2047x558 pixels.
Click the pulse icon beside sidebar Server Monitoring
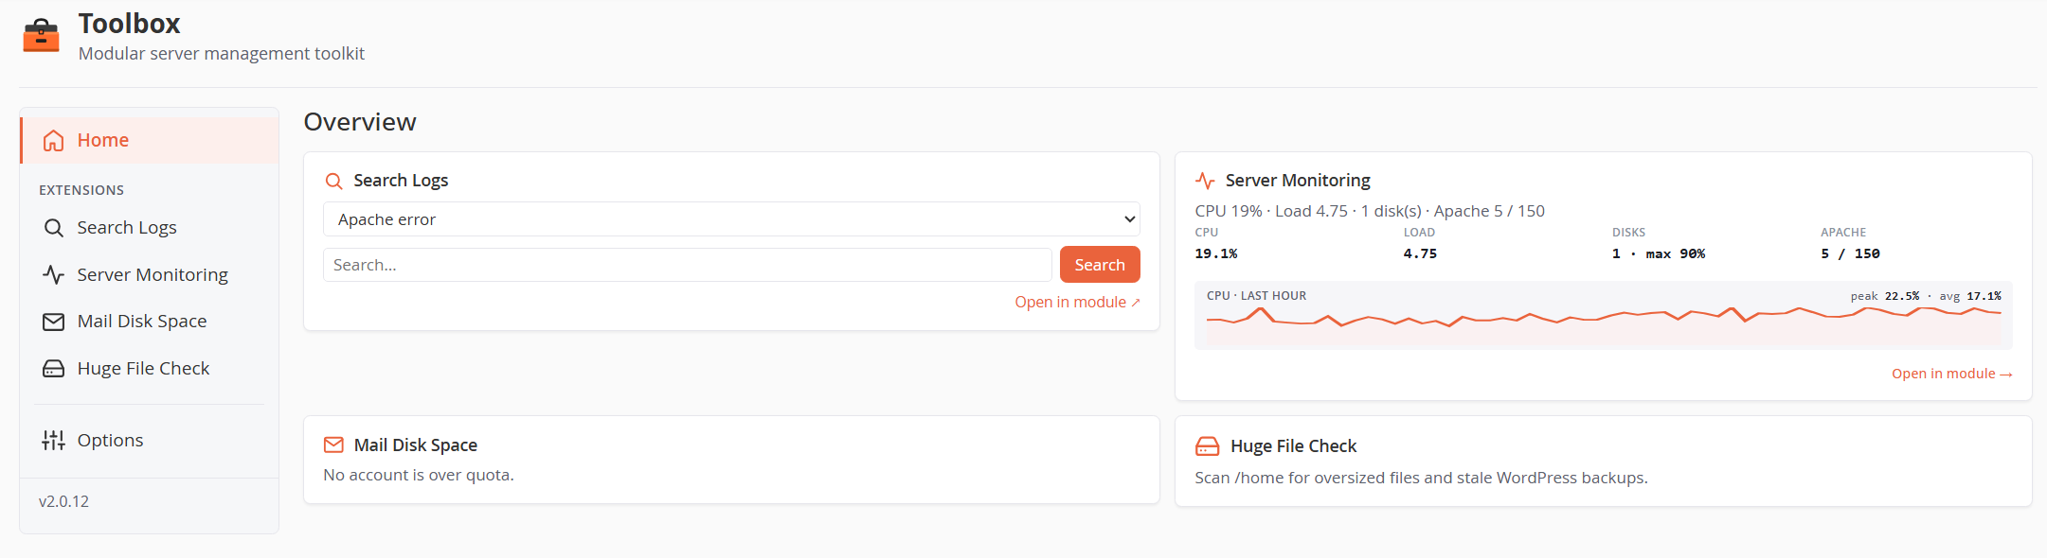tap(54, 274)
